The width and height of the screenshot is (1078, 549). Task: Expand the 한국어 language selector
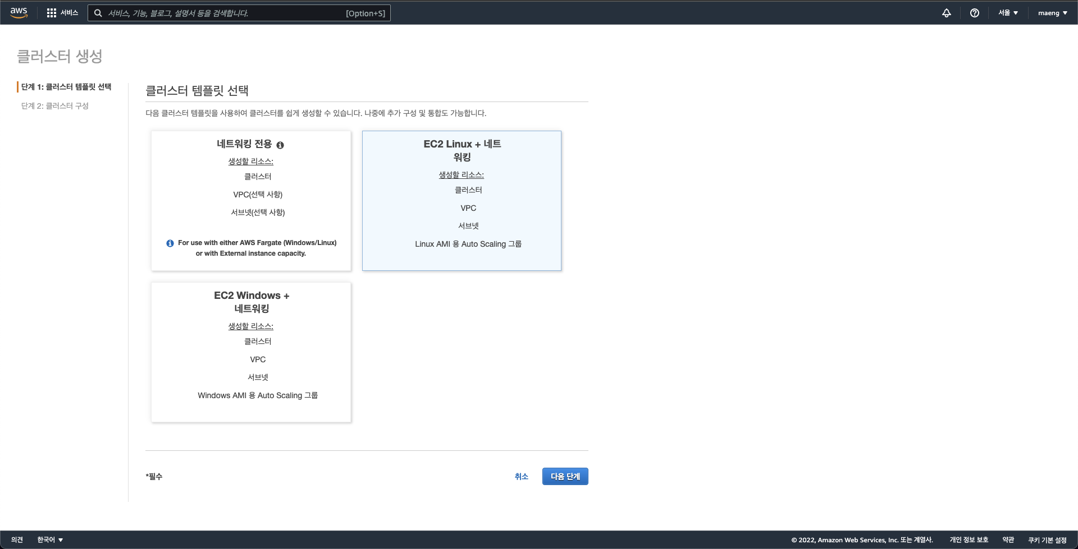click(x=50, y=539)
